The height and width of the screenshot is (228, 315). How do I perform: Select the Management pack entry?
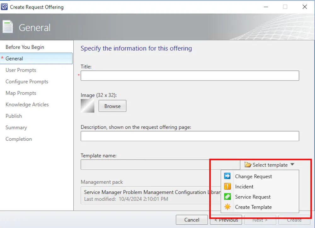click(x=151, y=195)
